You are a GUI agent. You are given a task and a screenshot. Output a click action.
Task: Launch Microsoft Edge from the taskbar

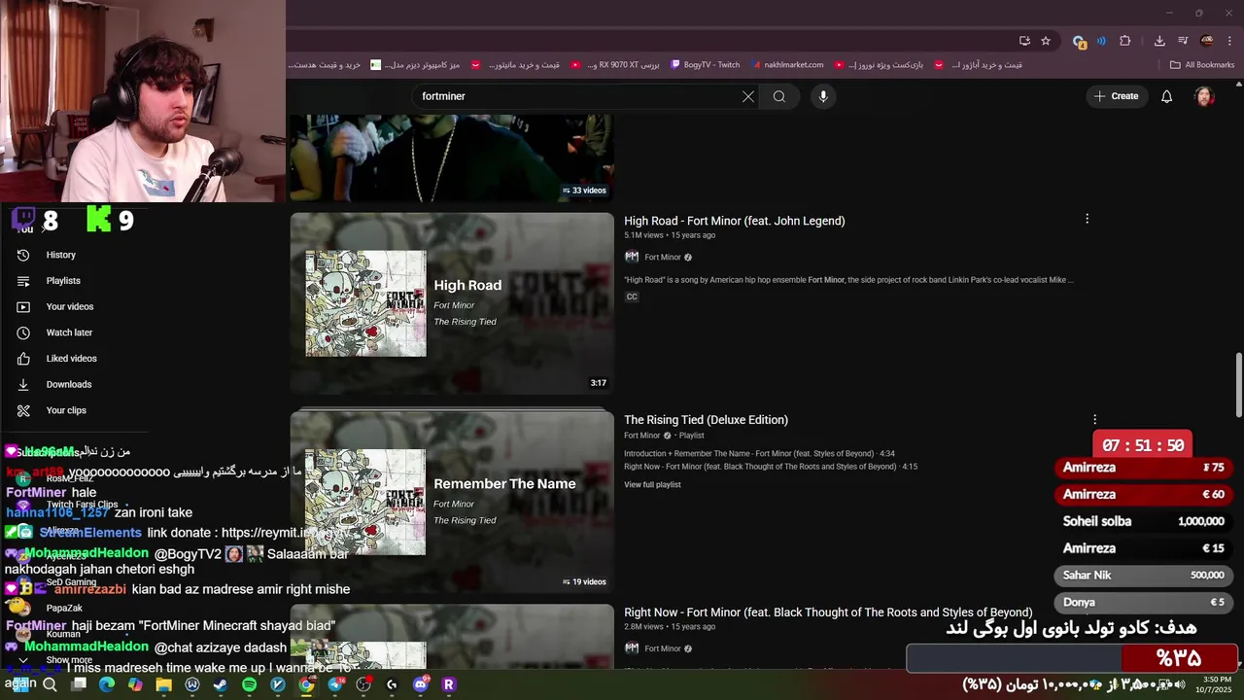tap(107, 684)
